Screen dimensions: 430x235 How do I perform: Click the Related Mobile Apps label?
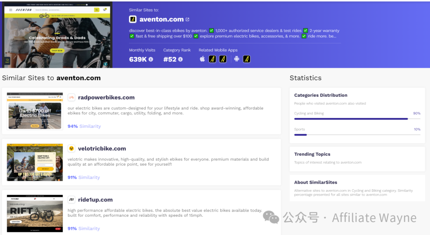click(x=218, y=50)
